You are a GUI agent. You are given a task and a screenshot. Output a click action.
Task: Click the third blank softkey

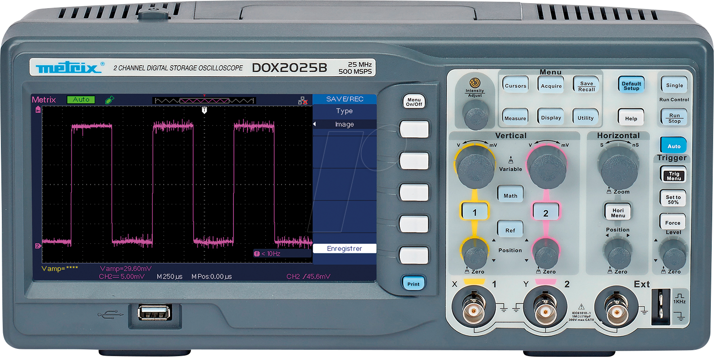tap(414, 192)
